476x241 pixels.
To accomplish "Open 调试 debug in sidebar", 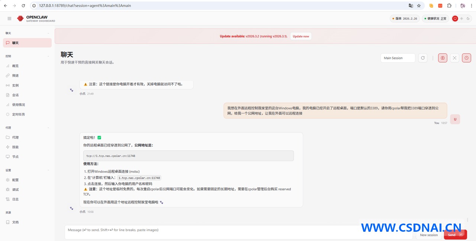I will point(27,189).
